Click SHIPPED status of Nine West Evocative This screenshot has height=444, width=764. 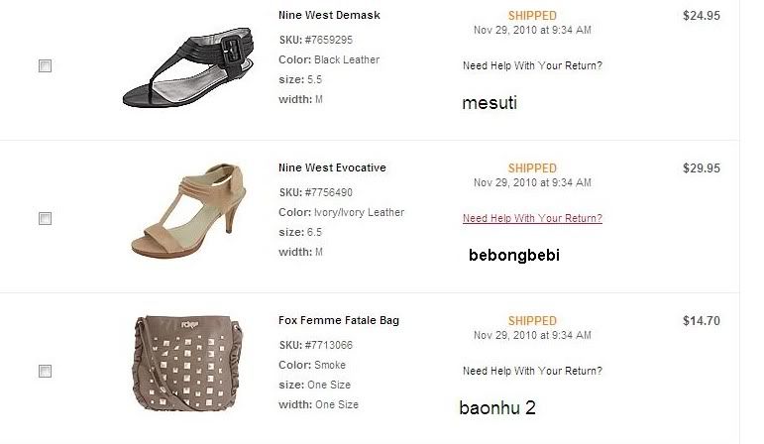[532, 168]
